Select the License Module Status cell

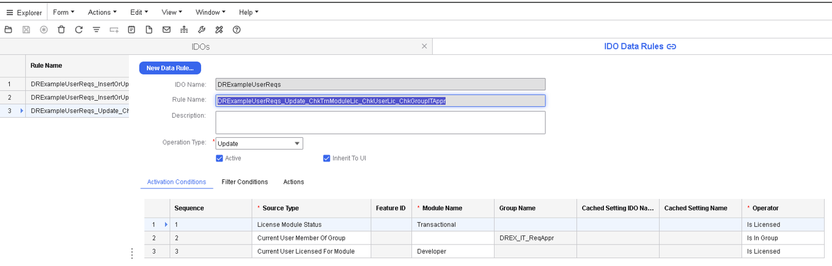[311, 225]
